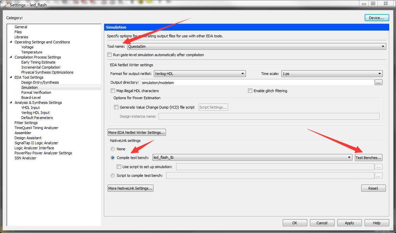Select Script to compile test bench radio
Image resolution: width=396 pixels, height=233 pixels.
tap(113, 176)
